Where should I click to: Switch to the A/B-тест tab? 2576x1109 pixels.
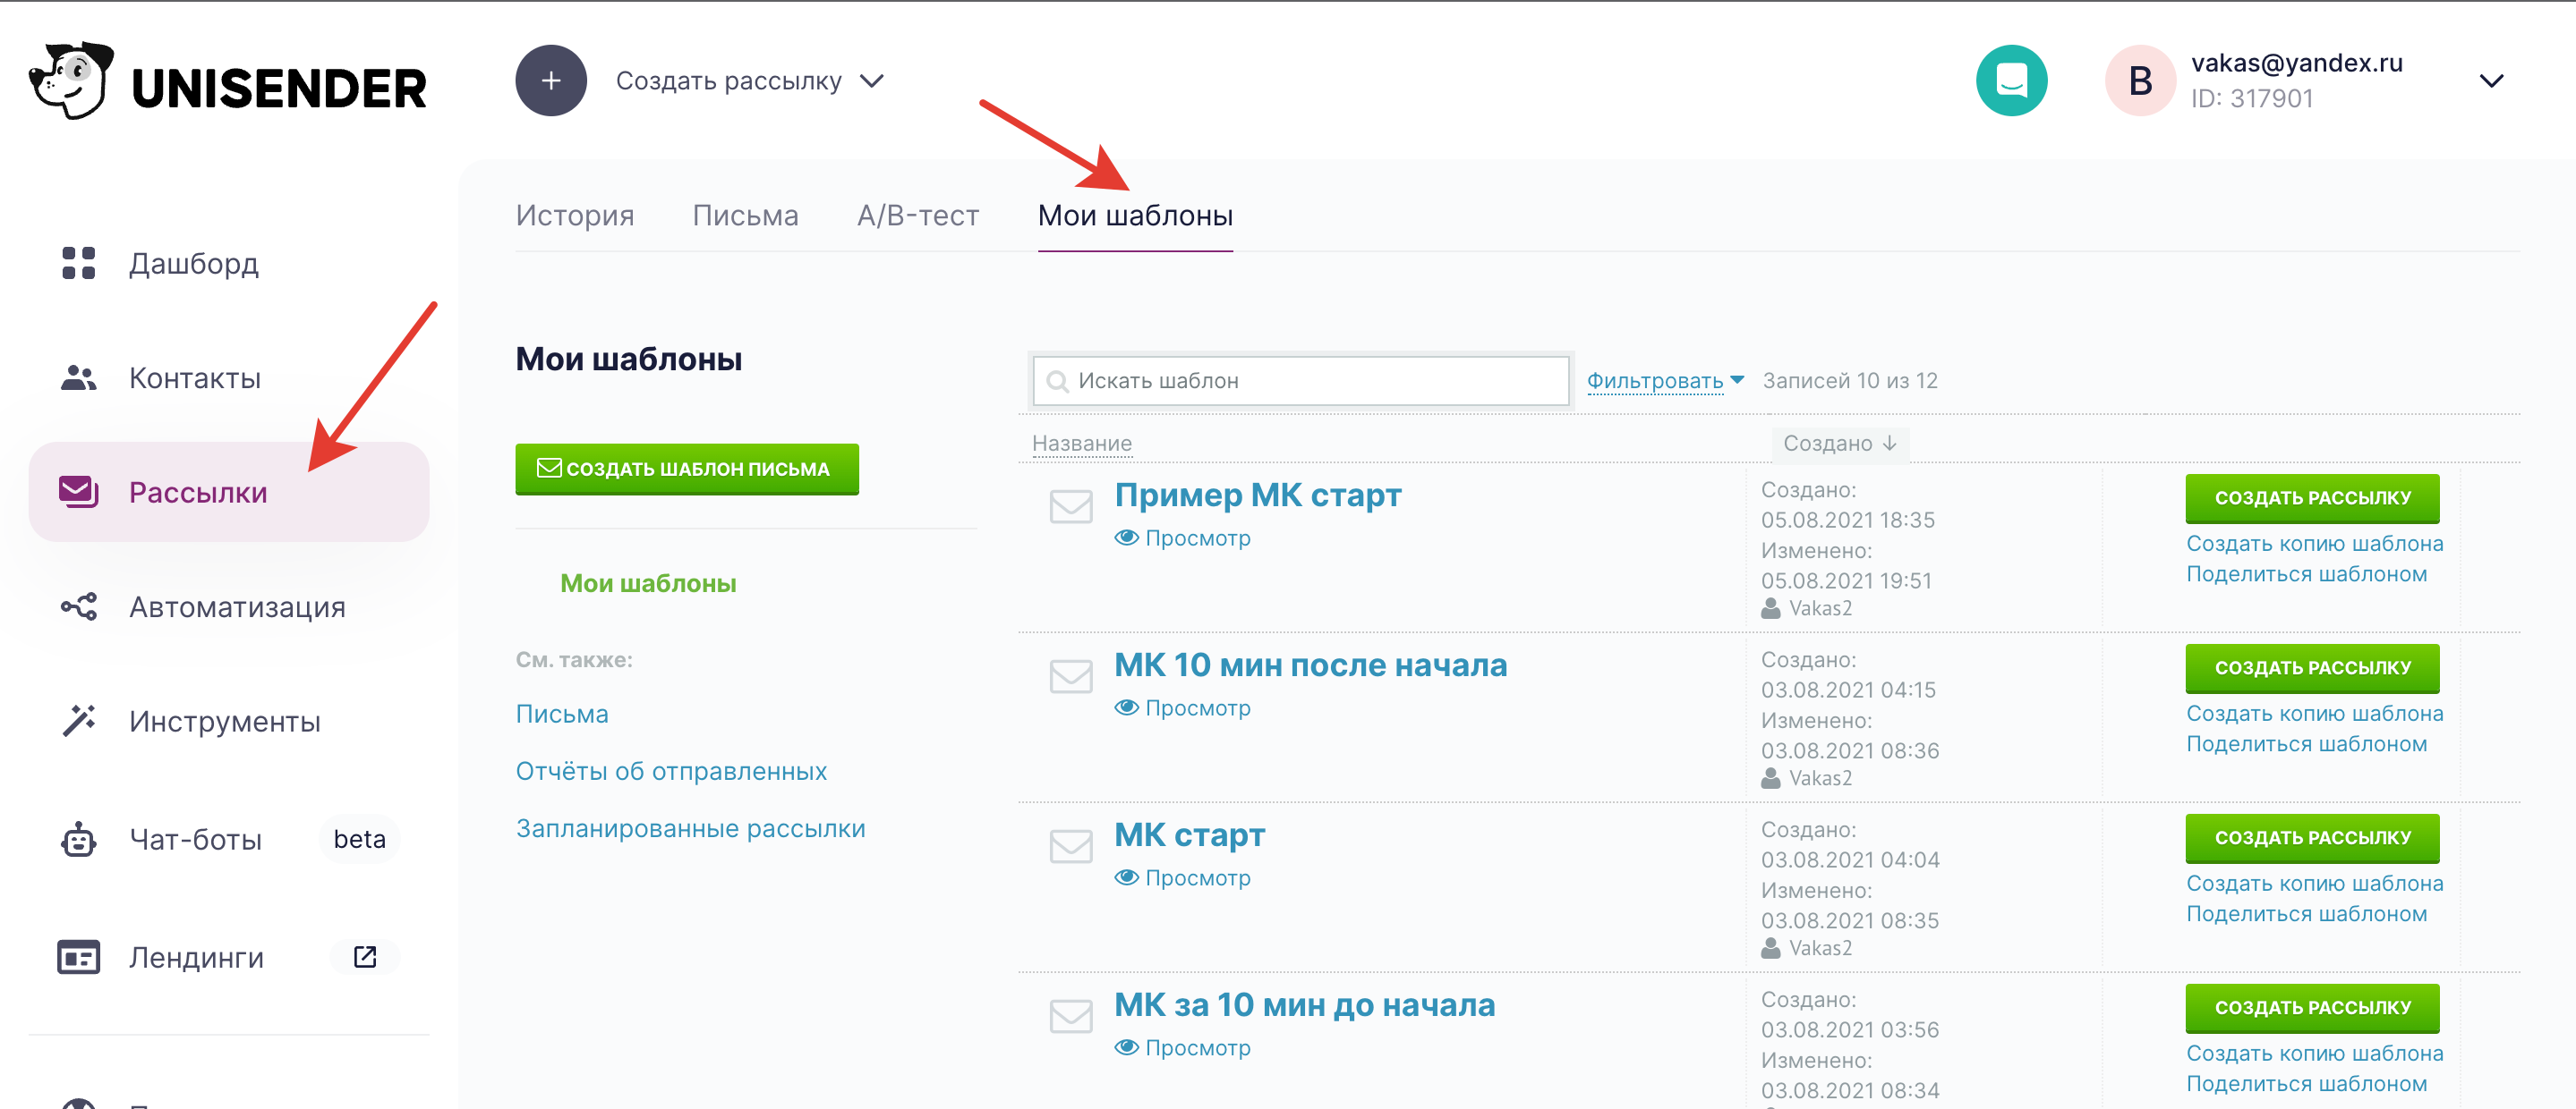(917, 216)
